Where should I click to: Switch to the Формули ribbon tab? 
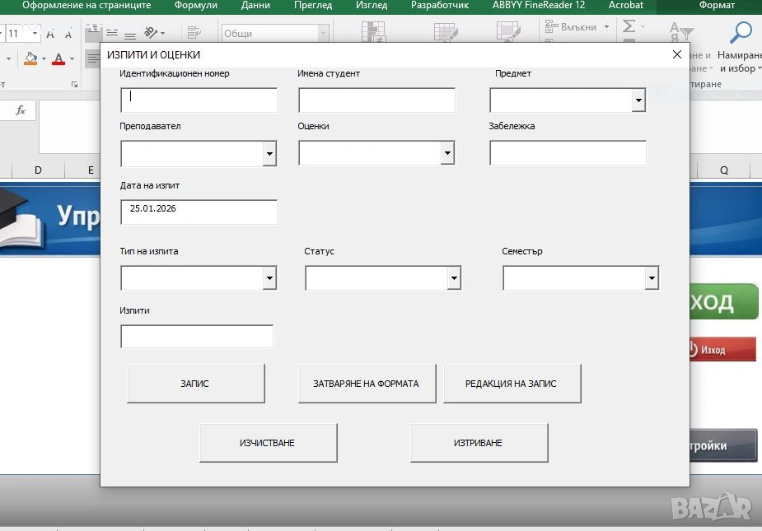(196, 6)
